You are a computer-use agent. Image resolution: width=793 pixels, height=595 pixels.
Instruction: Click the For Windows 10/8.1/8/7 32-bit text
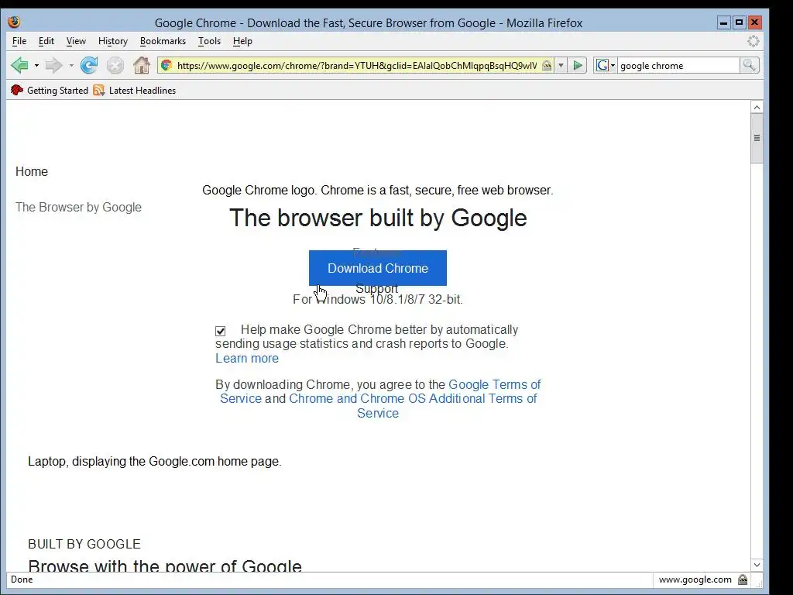pos(378,300)
